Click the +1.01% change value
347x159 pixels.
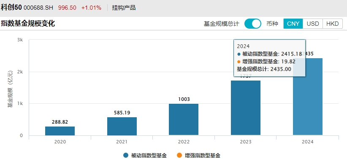91,8
